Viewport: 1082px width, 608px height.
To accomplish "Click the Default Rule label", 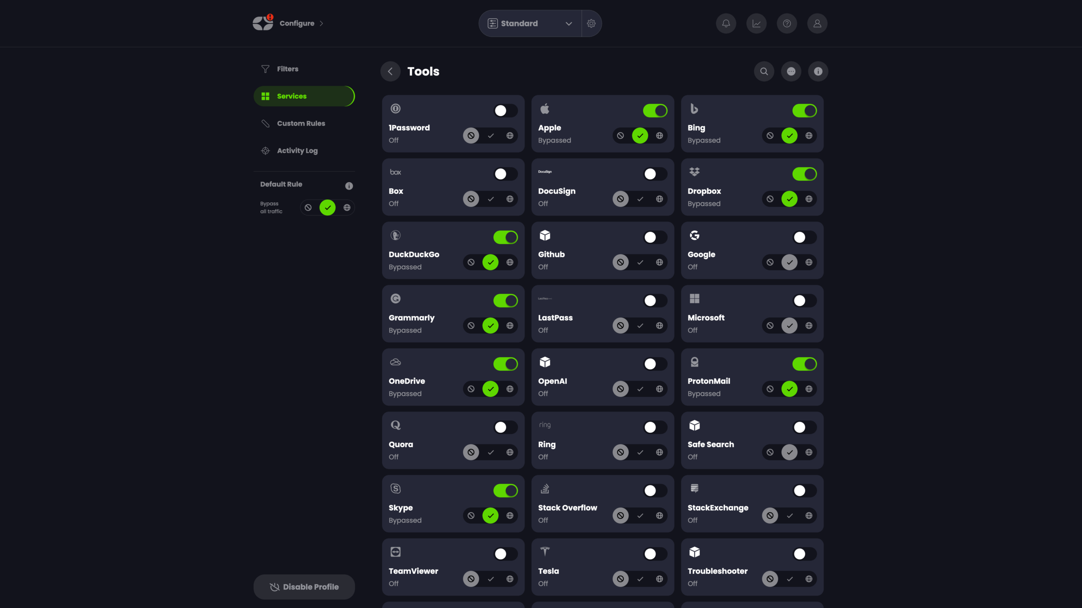I will [281, 184].
